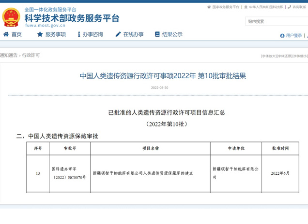Click the approval date cell 2022年5月
This screenshot has height=224, width=308.
click(280, 173)
